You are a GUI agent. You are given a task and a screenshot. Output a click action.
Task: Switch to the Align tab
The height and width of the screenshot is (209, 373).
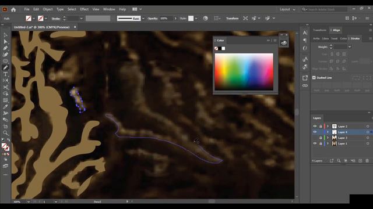click(x=336, y=30)
